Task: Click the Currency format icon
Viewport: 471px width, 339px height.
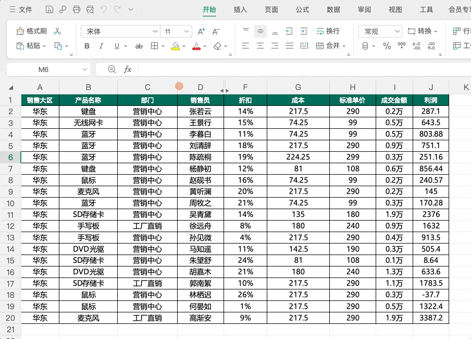Action: point(365,46)
